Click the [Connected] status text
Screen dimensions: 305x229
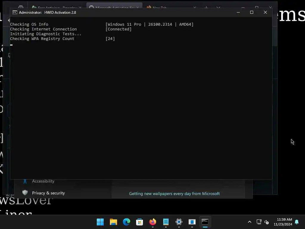point(119,29)
